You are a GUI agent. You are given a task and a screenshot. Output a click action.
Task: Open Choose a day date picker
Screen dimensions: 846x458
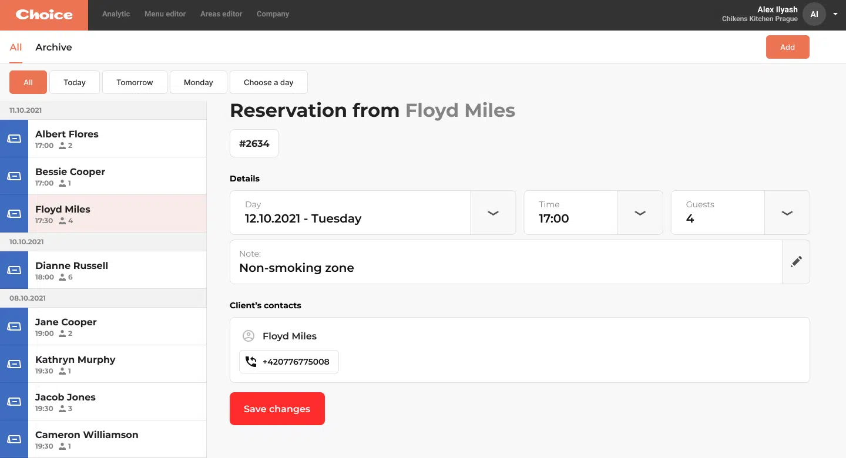[x=268, y=82]
